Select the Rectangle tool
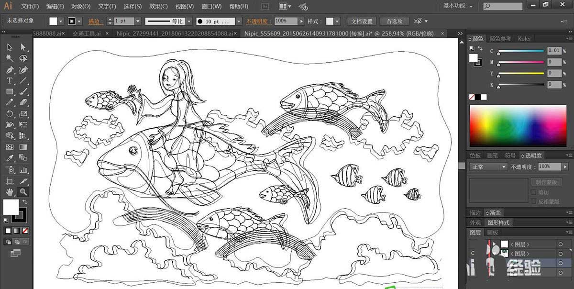 (10, 91)
